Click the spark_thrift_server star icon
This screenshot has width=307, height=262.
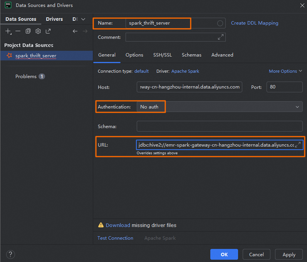click(x=9, y=55)
